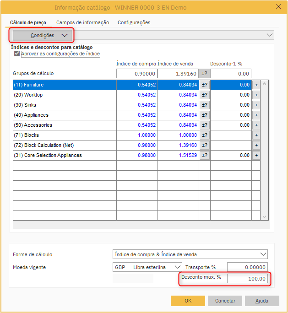This screenshot has height=313, width=288.
Task: Click plus button in Block Calculation (Net) row
Action: [256, 145]
